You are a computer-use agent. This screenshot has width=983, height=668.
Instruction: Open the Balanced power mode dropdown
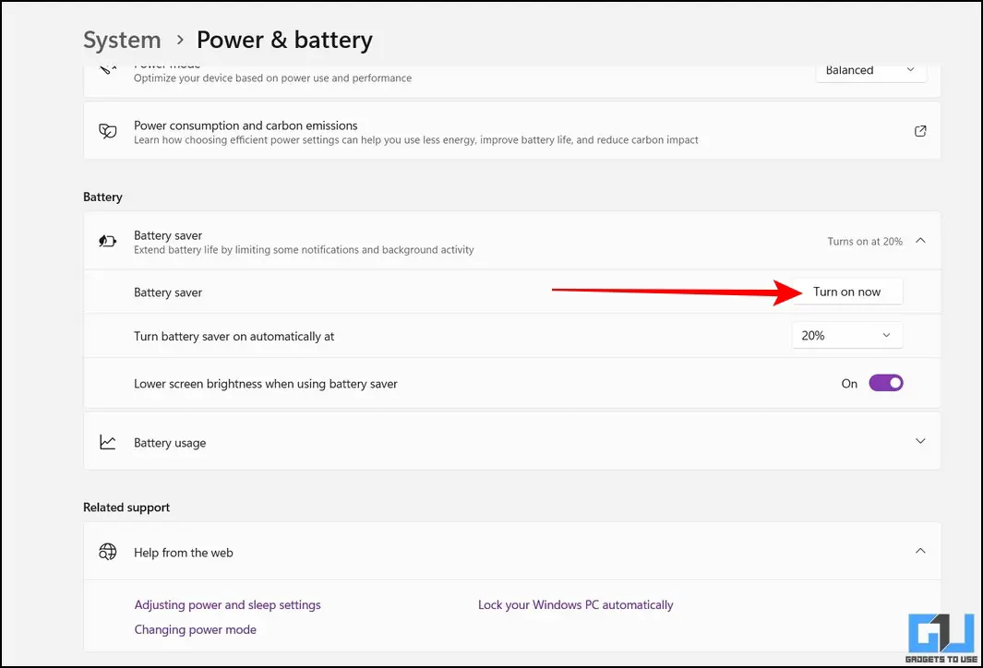(x=870, y=70)
